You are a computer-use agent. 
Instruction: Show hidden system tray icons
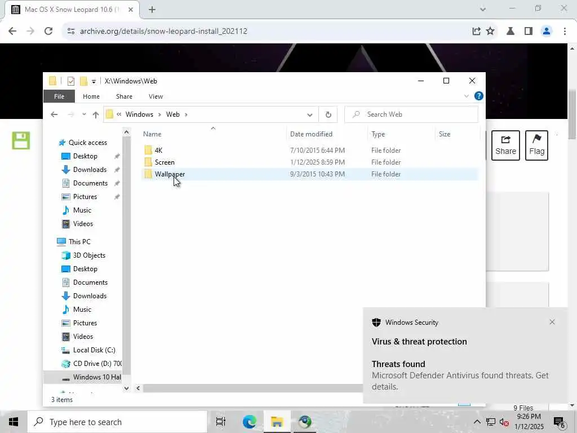pyautogui.click(x=477, y=422)
